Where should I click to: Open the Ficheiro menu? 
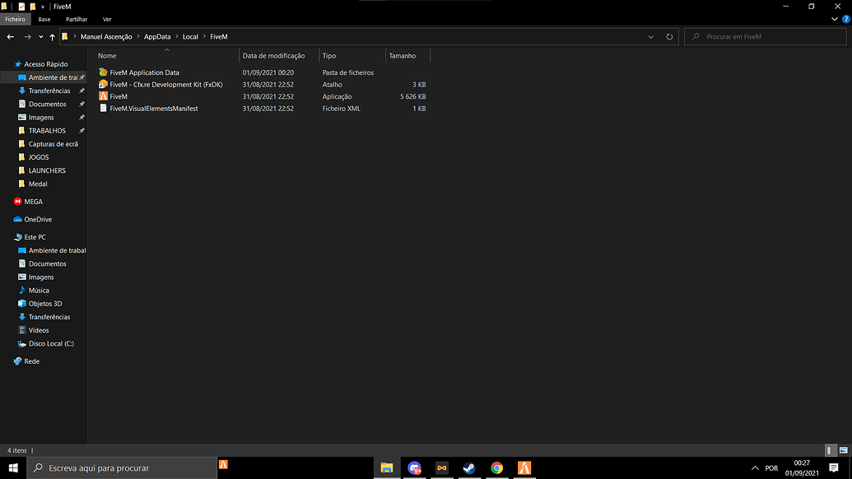point(15,19)
